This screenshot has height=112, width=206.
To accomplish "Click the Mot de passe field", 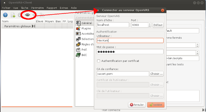I will tap(130, 52).
